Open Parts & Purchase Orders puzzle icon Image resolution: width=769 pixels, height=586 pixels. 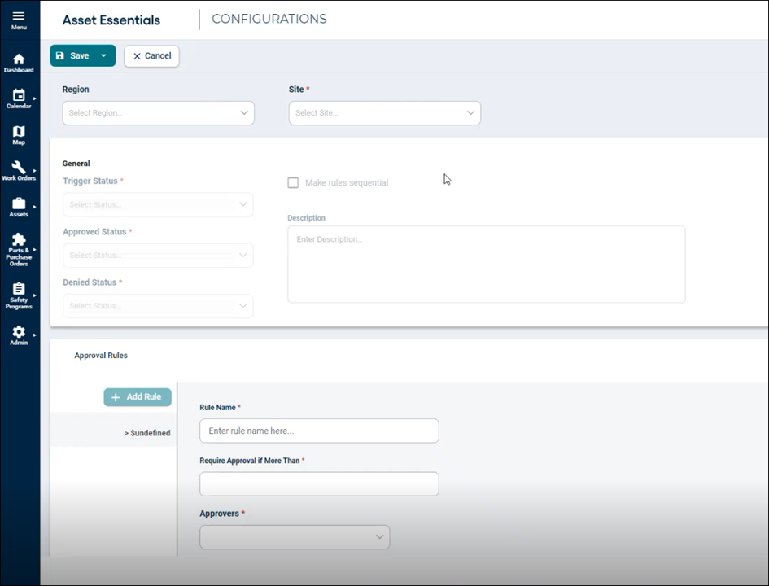19,240
